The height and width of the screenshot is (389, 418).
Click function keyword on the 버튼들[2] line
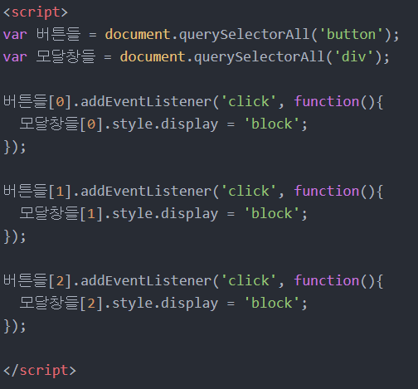tap(327, 280)
